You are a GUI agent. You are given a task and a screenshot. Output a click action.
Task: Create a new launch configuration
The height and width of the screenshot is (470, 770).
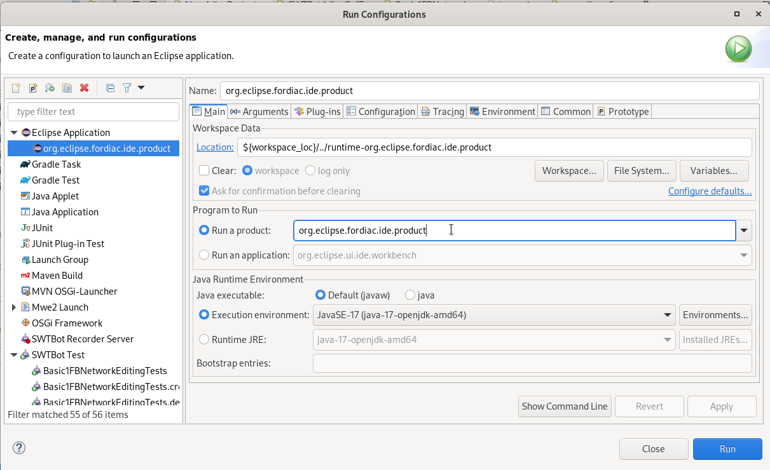click(x=15, y=88)
